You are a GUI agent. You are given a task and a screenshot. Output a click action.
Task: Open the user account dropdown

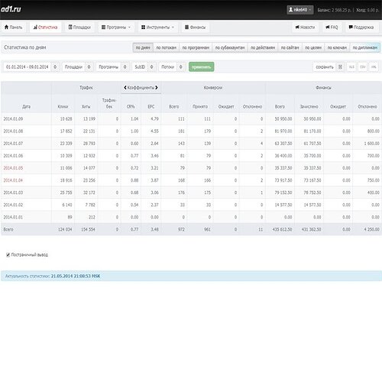pos(300,10)
